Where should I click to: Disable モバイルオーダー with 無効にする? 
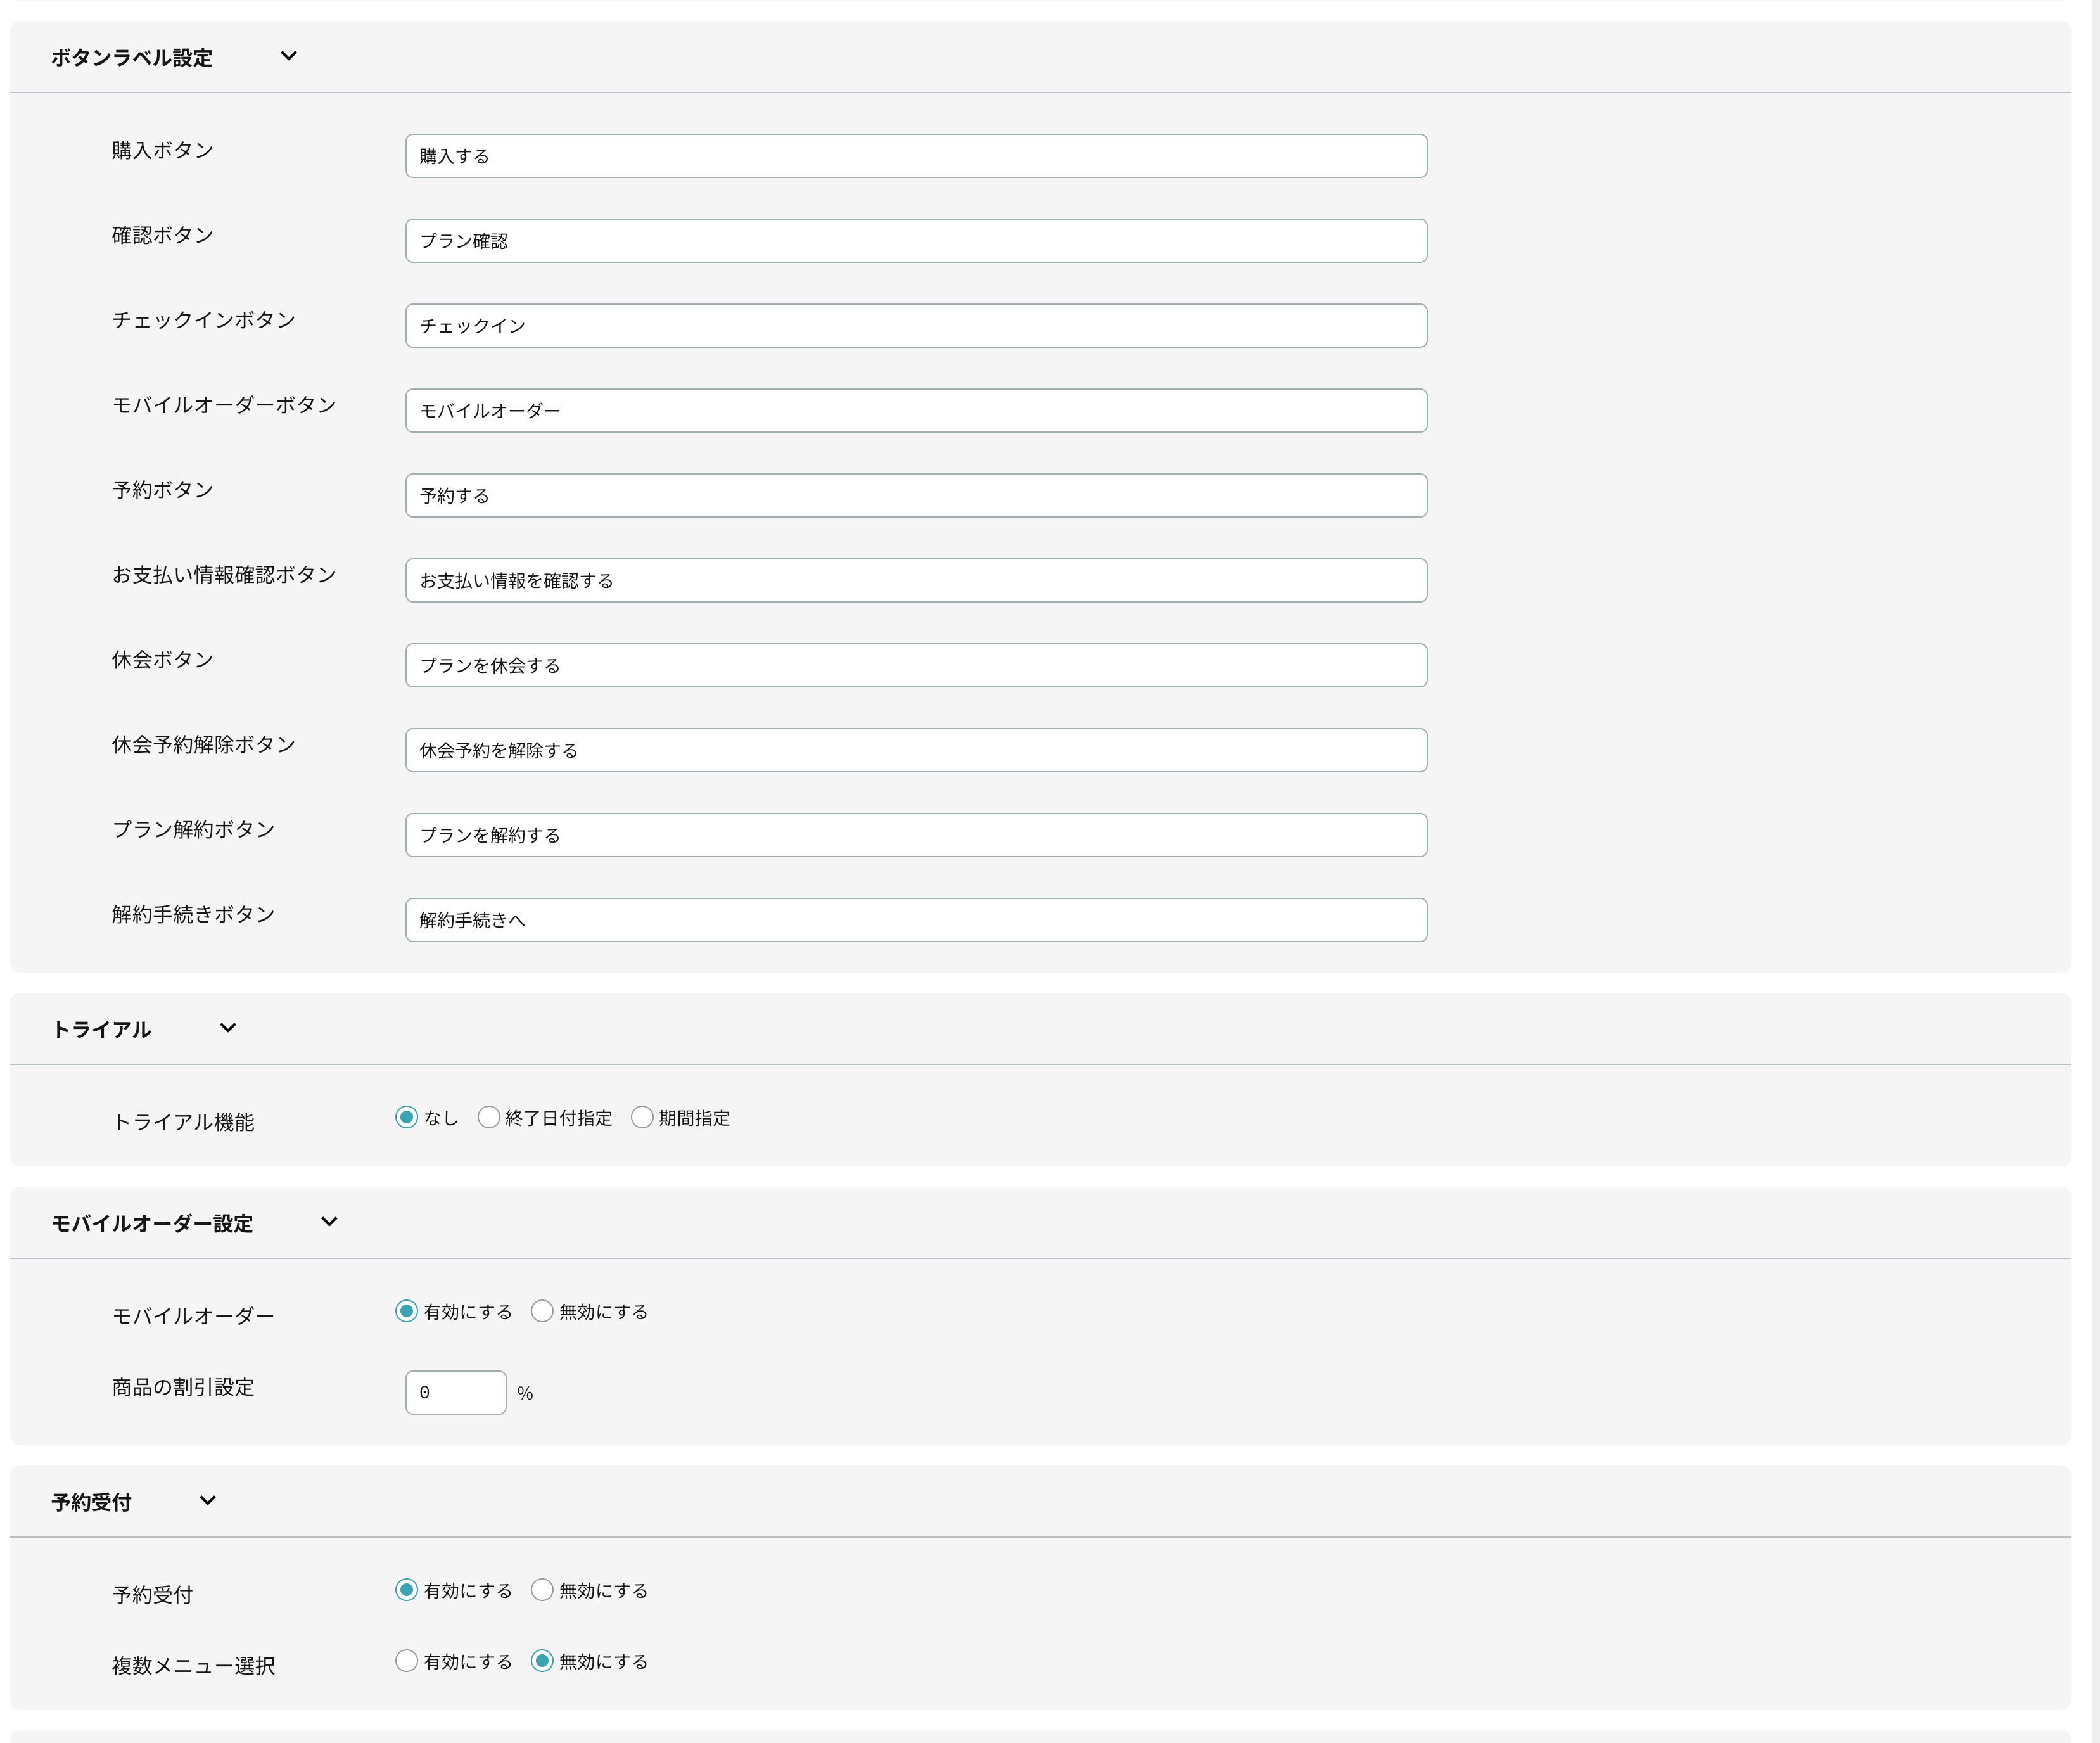pyautogui.click(x=542, y=1311)
